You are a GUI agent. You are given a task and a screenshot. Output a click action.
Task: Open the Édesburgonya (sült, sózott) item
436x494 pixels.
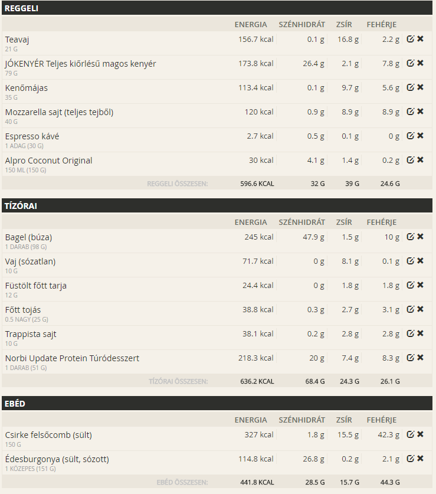tap(57, 459)
